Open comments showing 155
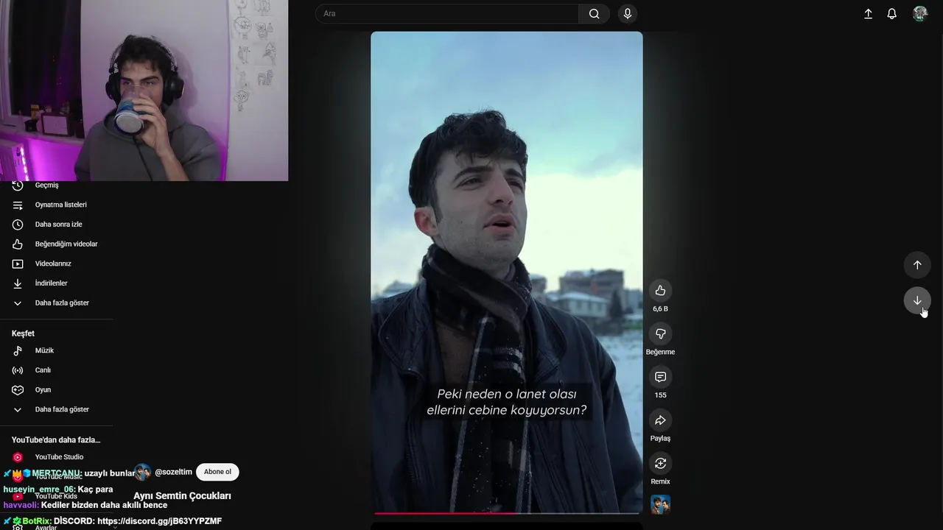 tap(660, 377)
